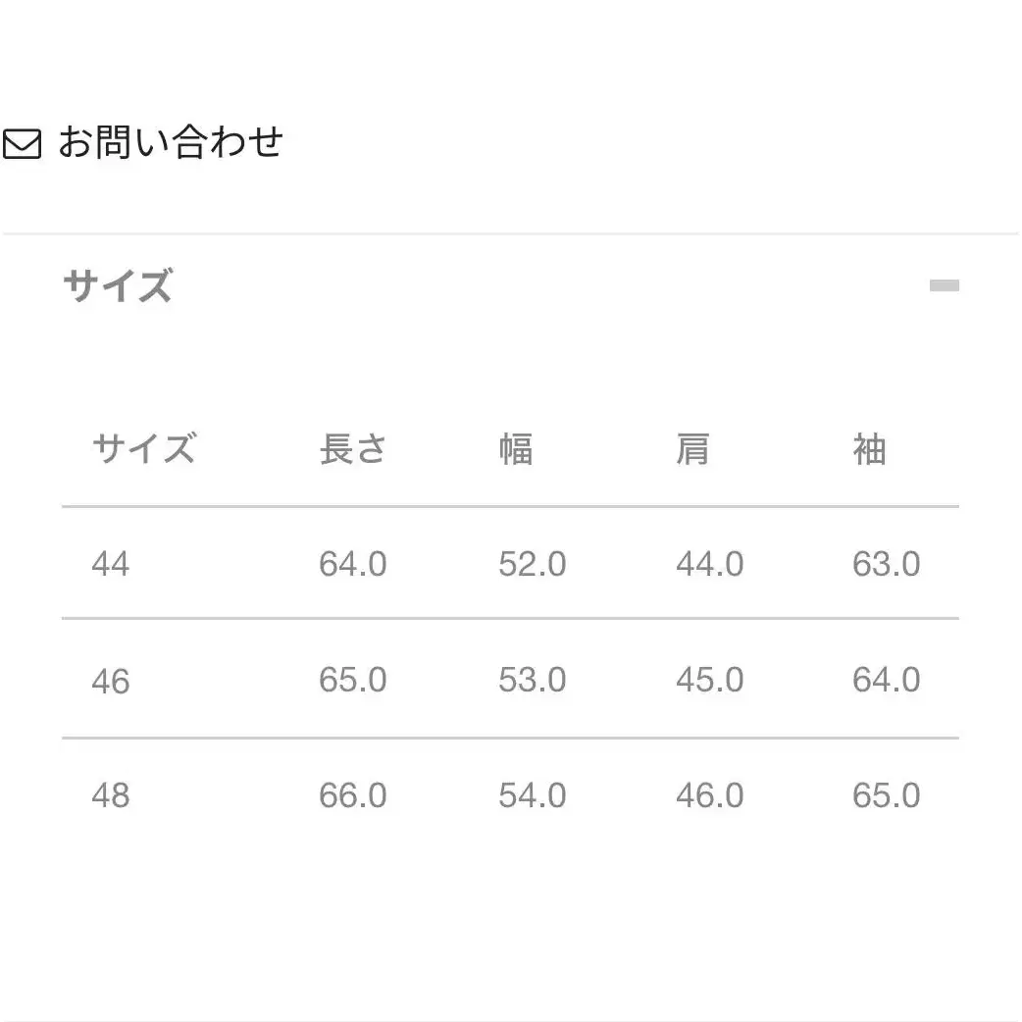
Task: Choose the size 46 row label
Action: click(111, 681)
